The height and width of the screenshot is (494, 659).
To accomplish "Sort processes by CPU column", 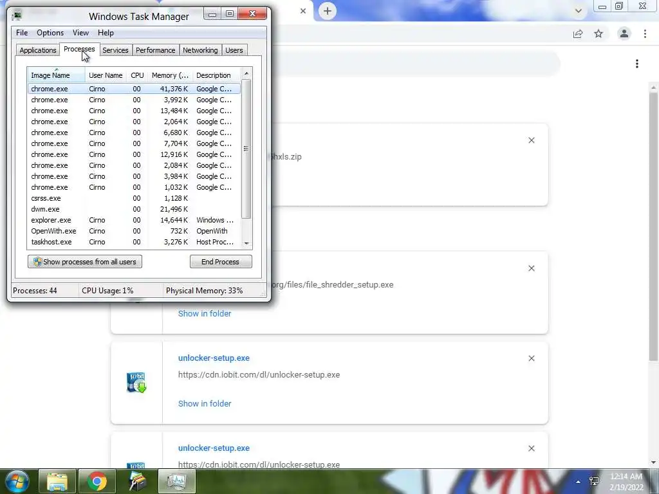I will (x=138, y=75).
